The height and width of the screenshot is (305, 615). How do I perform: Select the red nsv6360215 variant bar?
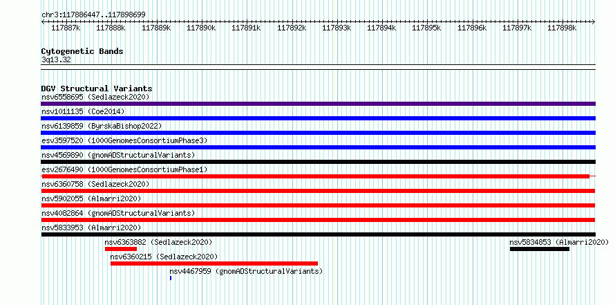pos(214,264)
